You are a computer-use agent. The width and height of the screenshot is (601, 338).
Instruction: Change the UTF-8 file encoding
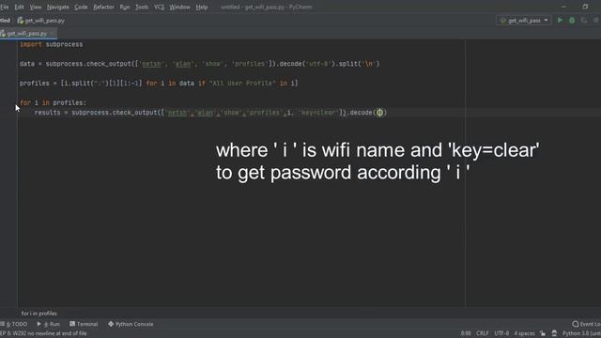501,333
